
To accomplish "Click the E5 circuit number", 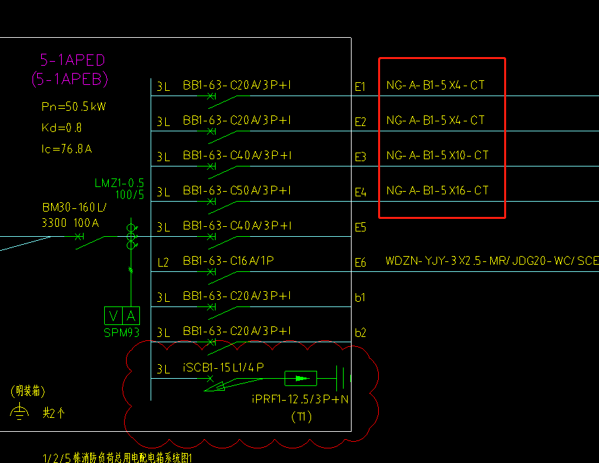I will click(x=360, y=228).
